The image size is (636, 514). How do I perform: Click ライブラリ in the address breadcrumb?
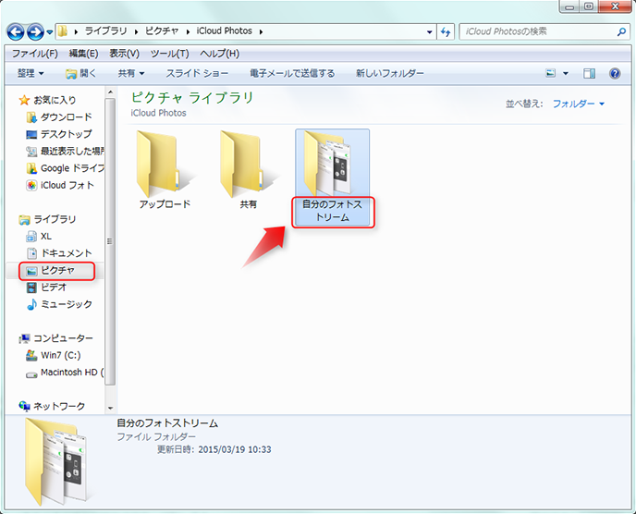click(x=105, y=31)
